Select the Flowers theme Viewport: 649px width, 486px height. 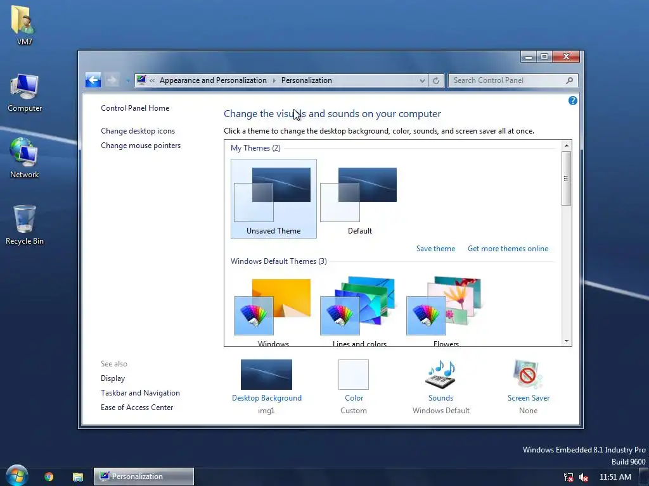[x=446, y=311]
